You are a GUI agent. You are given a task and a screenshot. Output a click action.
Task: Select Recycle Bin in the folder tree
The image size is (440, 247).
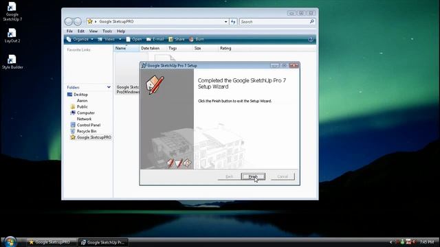pyautogui.click(x=83, y=131)
